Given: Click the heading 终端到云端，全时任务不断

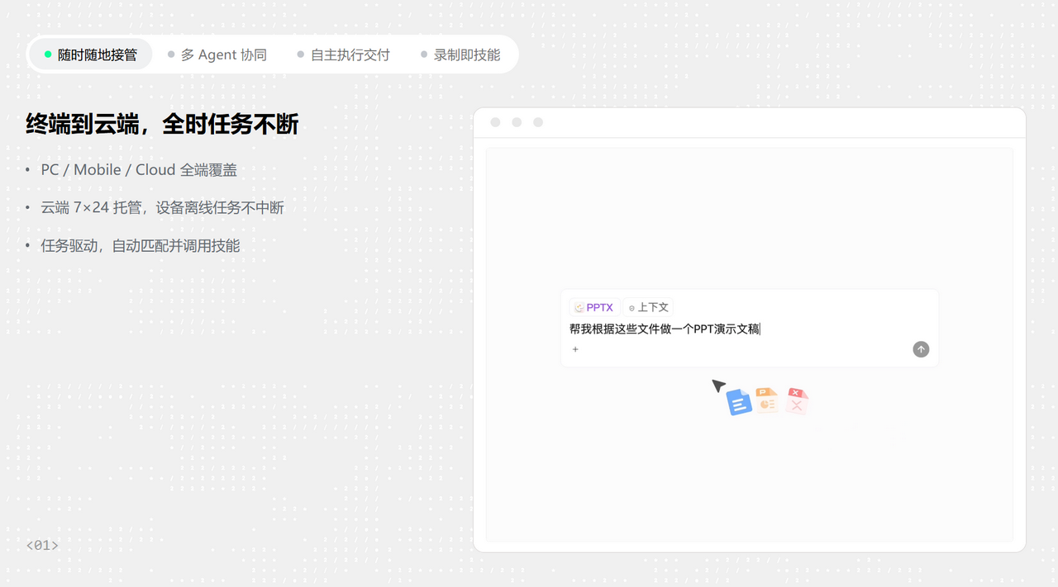Looking at the screenshot, I should point(162,125).
